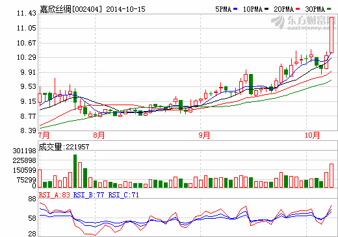Click the blue 5PMA legend swatch
The image size is (338, 237).
pyautogui.click(x=235, y=9)
